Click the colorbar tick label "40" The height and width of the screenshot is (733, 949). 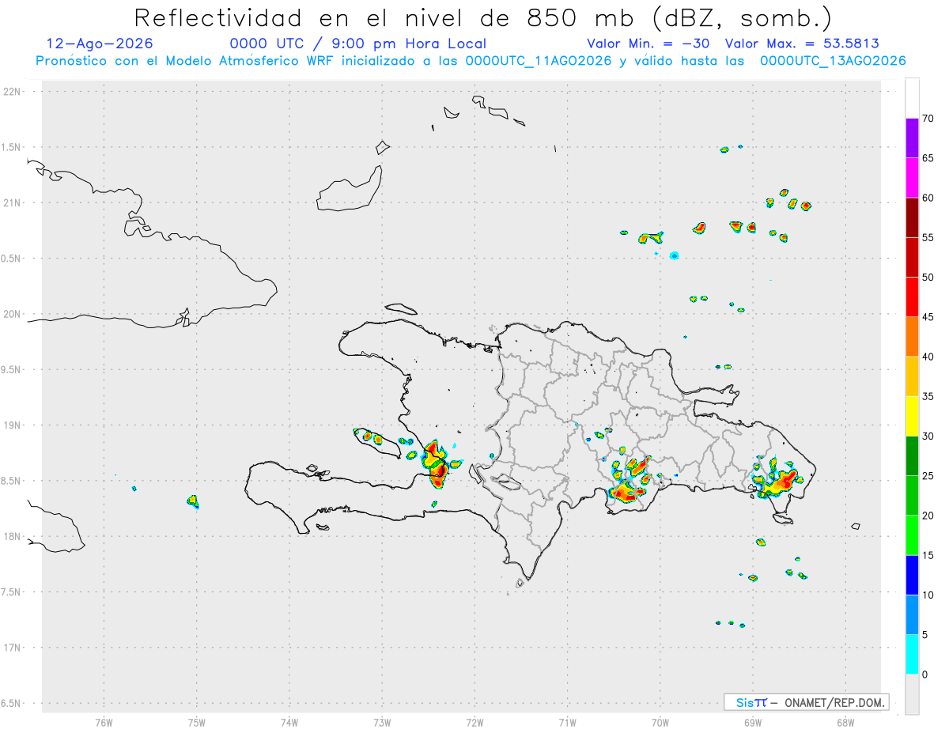(x=928, y=357)
